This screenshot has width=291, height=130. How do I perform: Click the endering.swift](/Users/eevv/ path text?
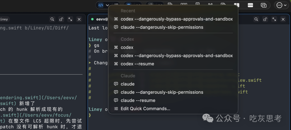tap(39, 98)
